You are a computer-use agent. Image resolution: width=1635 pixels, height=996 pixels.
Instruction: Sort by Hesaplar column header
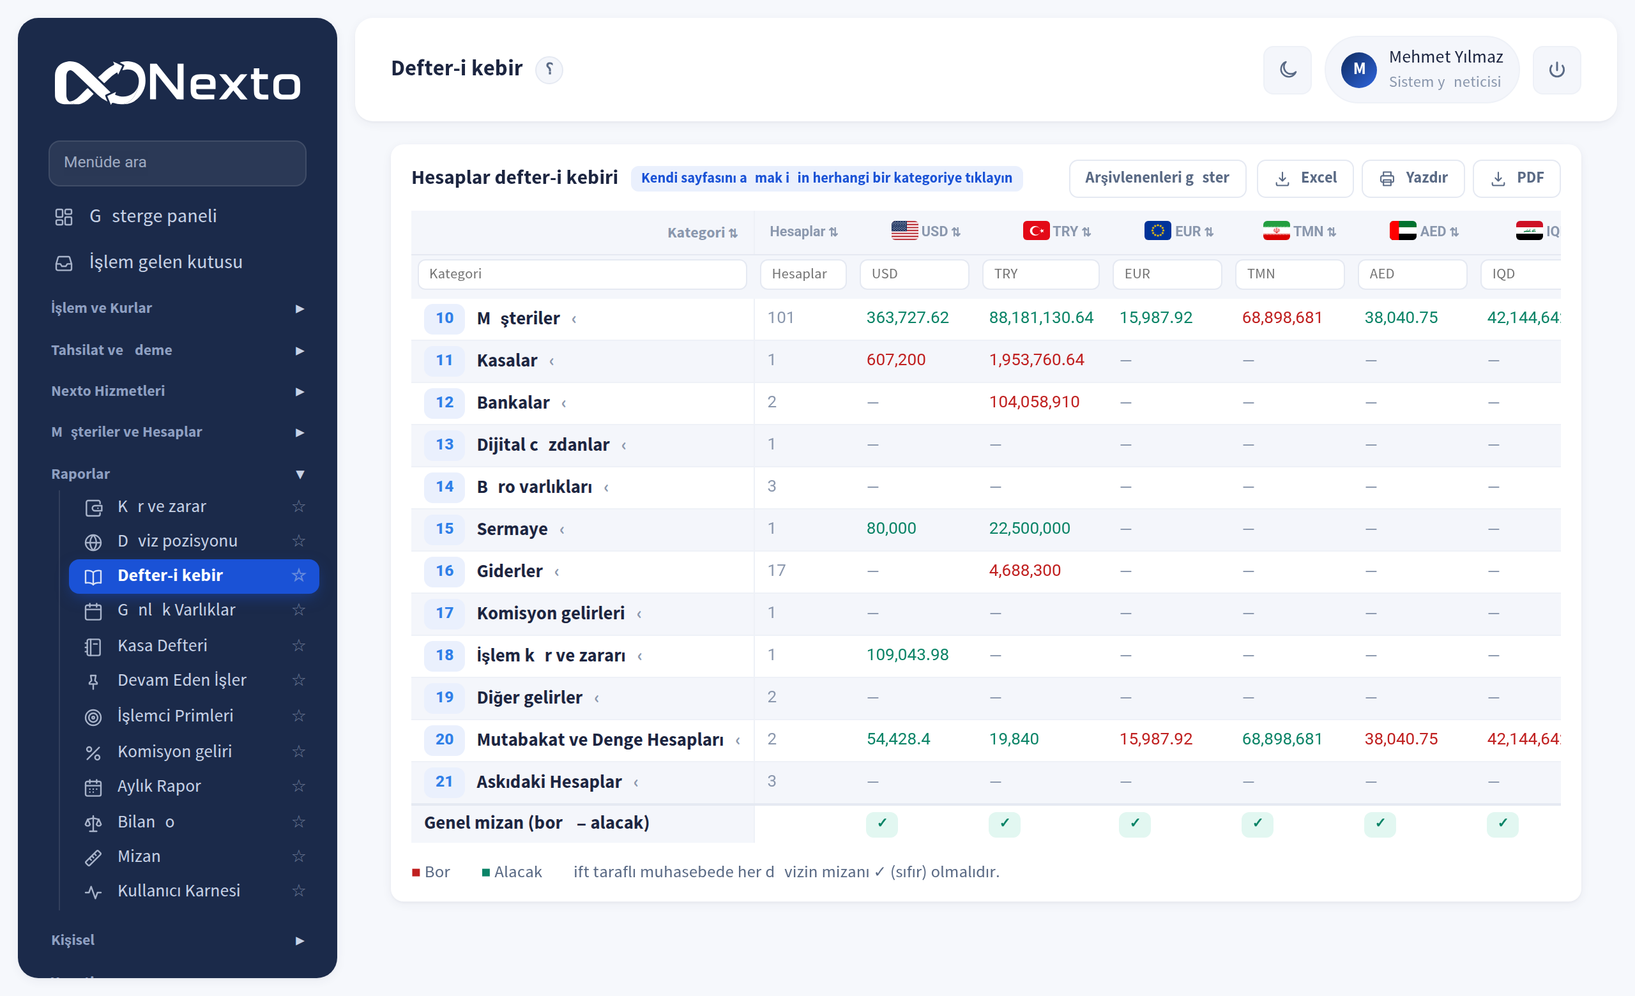[x=803, y=232]
